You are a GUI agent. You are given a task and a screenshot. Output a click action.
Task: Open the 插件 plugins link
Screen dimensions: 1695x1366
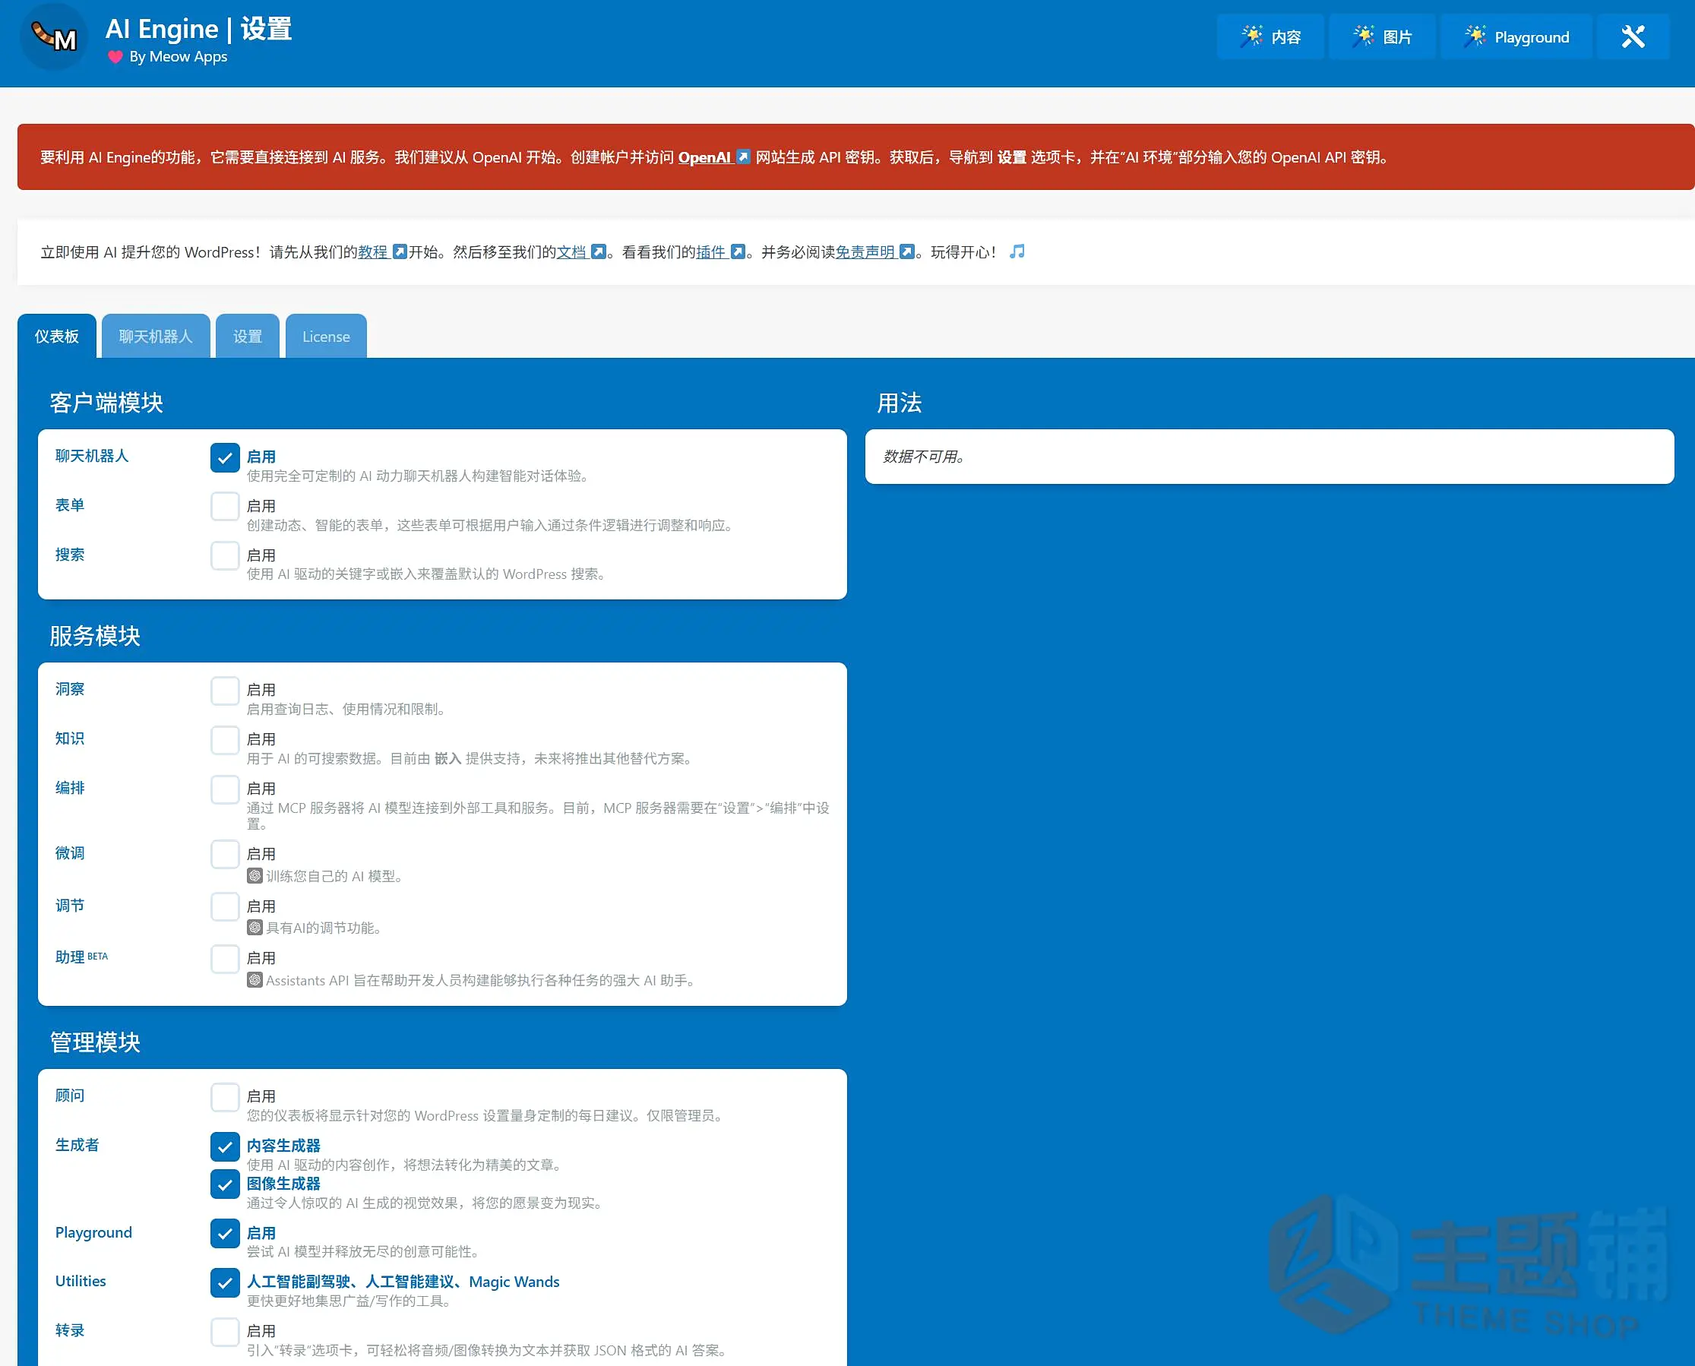coord(710,251)
